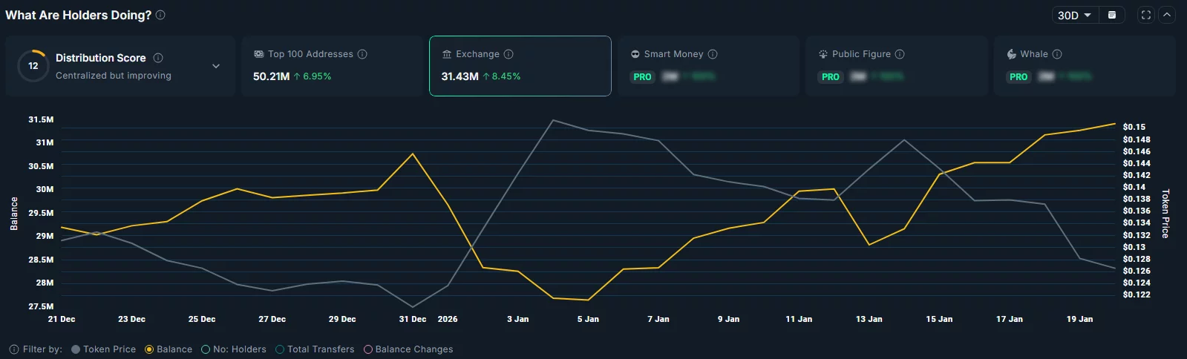Click the PRO badge under Public Figure
This screenshot has height=359, width=1187.
[831, 77]
